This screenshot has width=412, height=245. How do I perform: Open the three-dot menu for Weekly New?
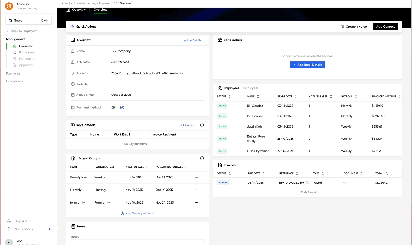(196, 177)
